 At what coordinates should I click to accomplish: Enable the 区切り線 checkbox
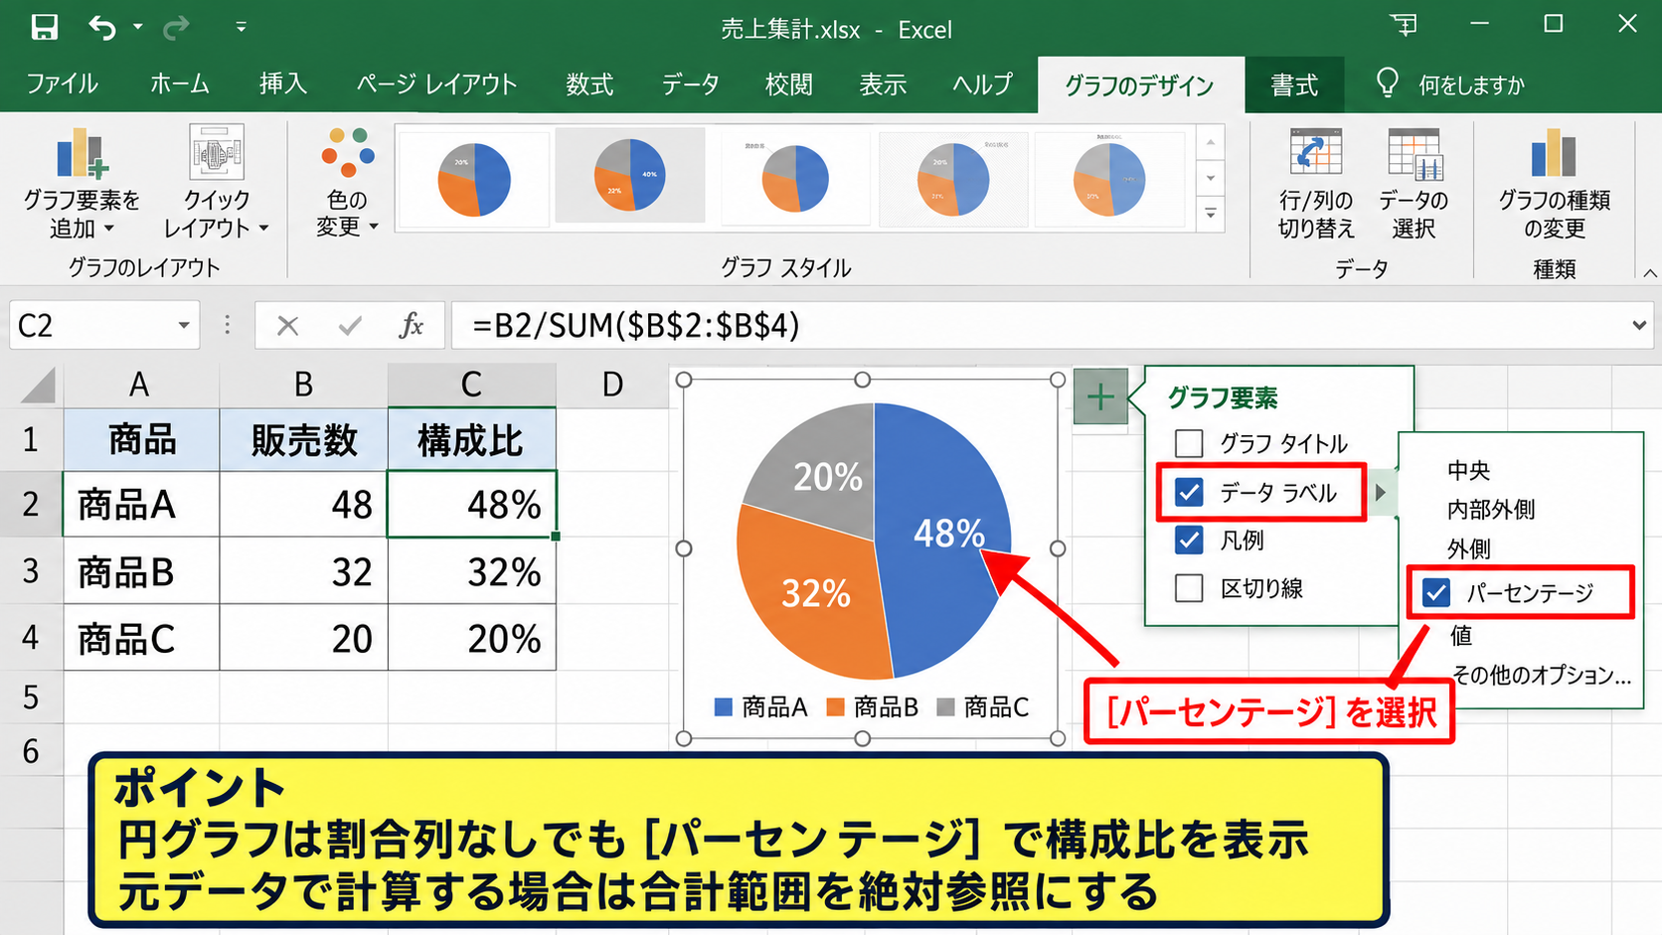(x=1189, y=588)
